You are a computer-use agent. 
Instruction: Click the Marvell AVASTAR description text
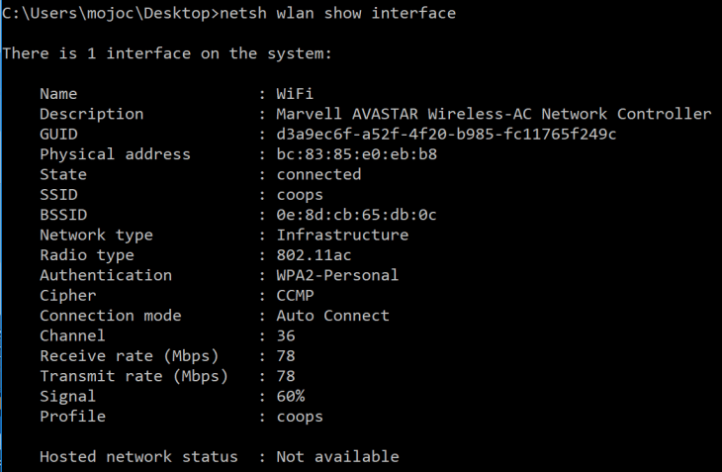[x=494, y=114]
